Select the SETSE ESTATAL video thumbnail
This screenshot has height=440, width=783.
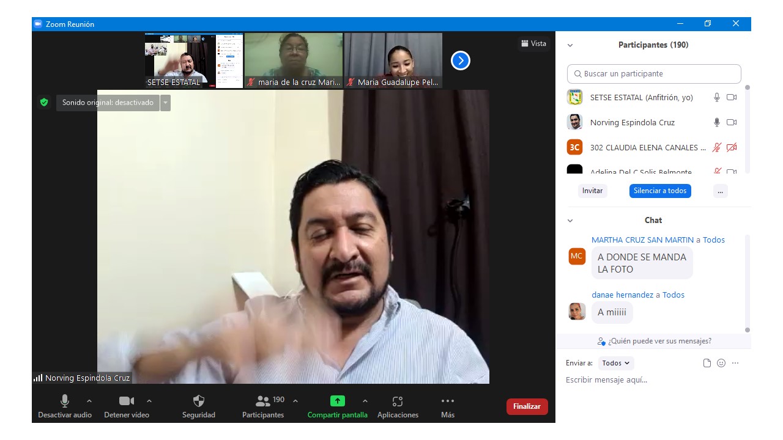[x=193, y=61]
